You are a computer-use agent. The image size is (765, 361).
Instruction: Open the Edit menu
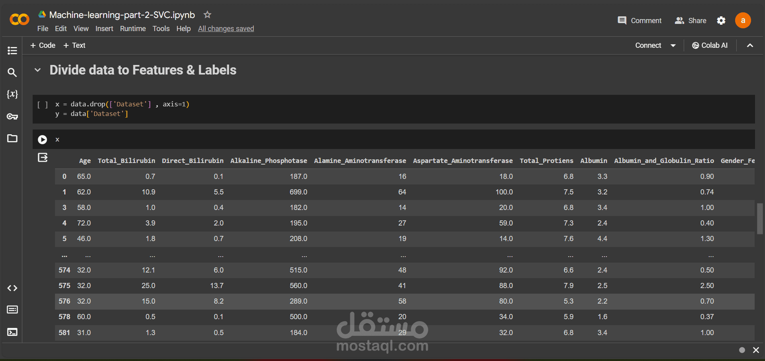(61, 29)
